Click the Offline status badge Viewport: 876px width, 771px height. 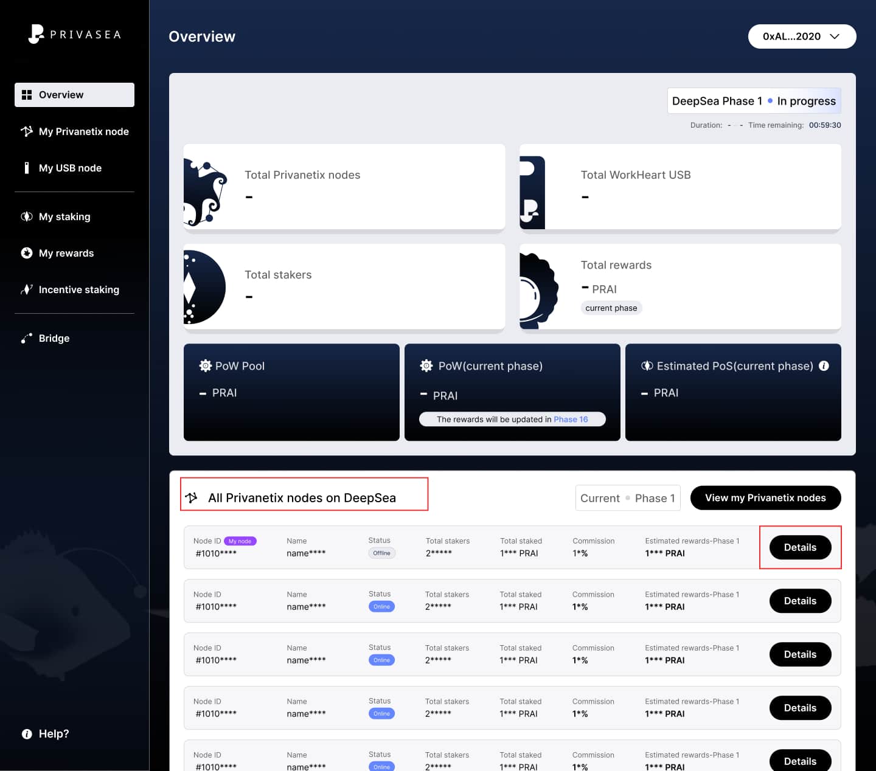pyautogui.click(x=381, y=553)
